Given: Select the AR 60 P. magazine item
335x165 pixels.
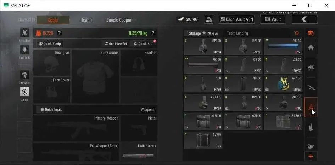Looking at the screenshot, I should point(203,103).
